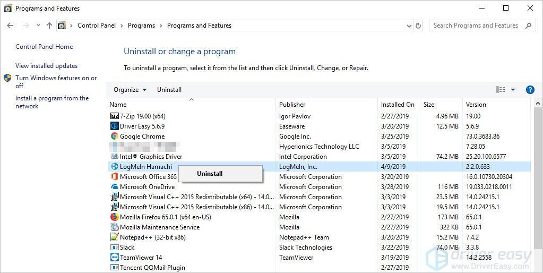Expand the address bar history dropdown
The width and height of the screenshot is (543, 273).
click(x=409, y=25)
